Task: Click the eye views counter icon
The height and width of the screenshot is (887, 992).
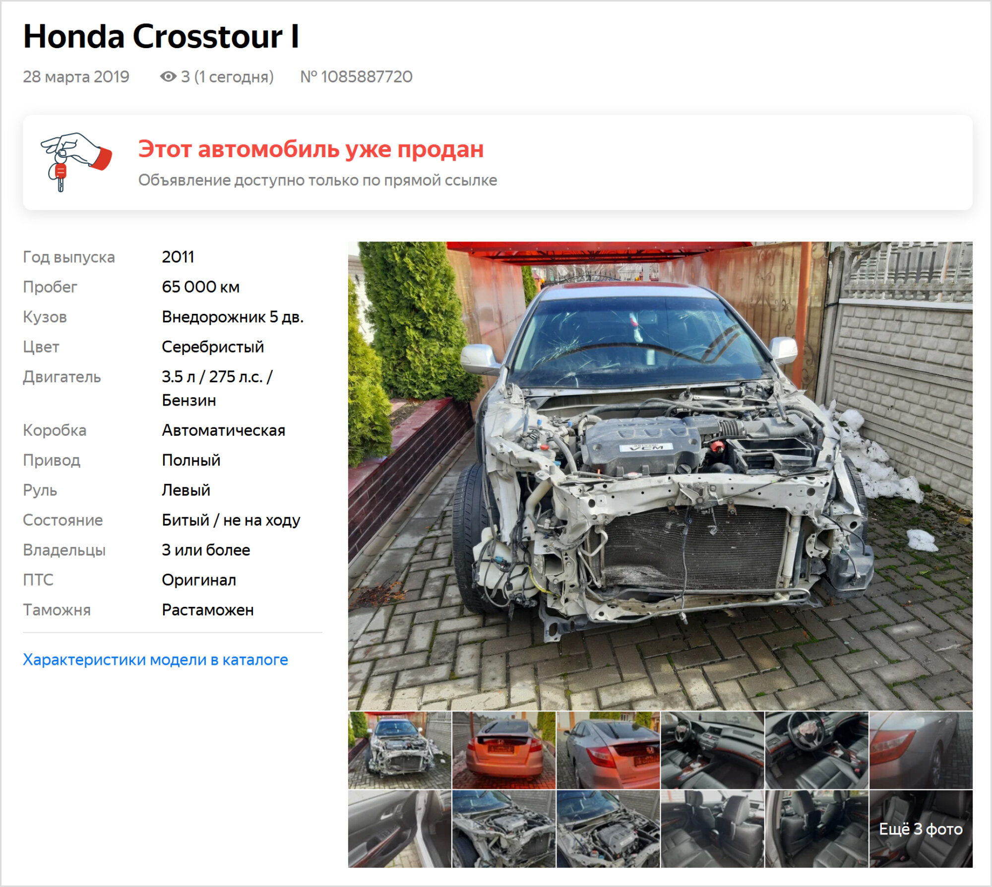Action: pos(168,76)
